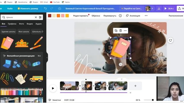The image size is (184, 103).
Task: Open Расположение position panel
Action: click(176, 16)
